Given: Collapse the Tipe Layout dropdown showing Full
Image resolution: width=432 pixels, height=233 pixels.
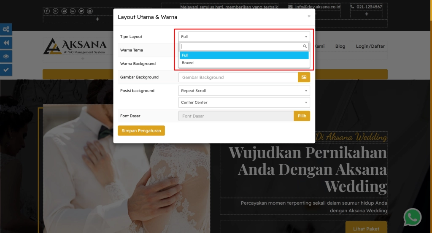Looking at the screenshot, I should coord(244,36).
